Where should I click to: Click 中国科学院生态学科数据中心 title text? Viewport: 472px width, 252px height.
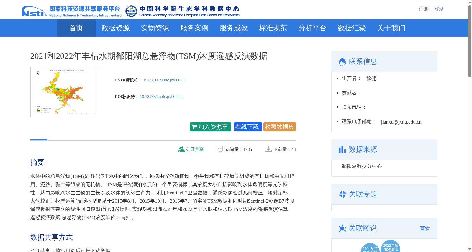pyautogui.click(x=189, y=9)
